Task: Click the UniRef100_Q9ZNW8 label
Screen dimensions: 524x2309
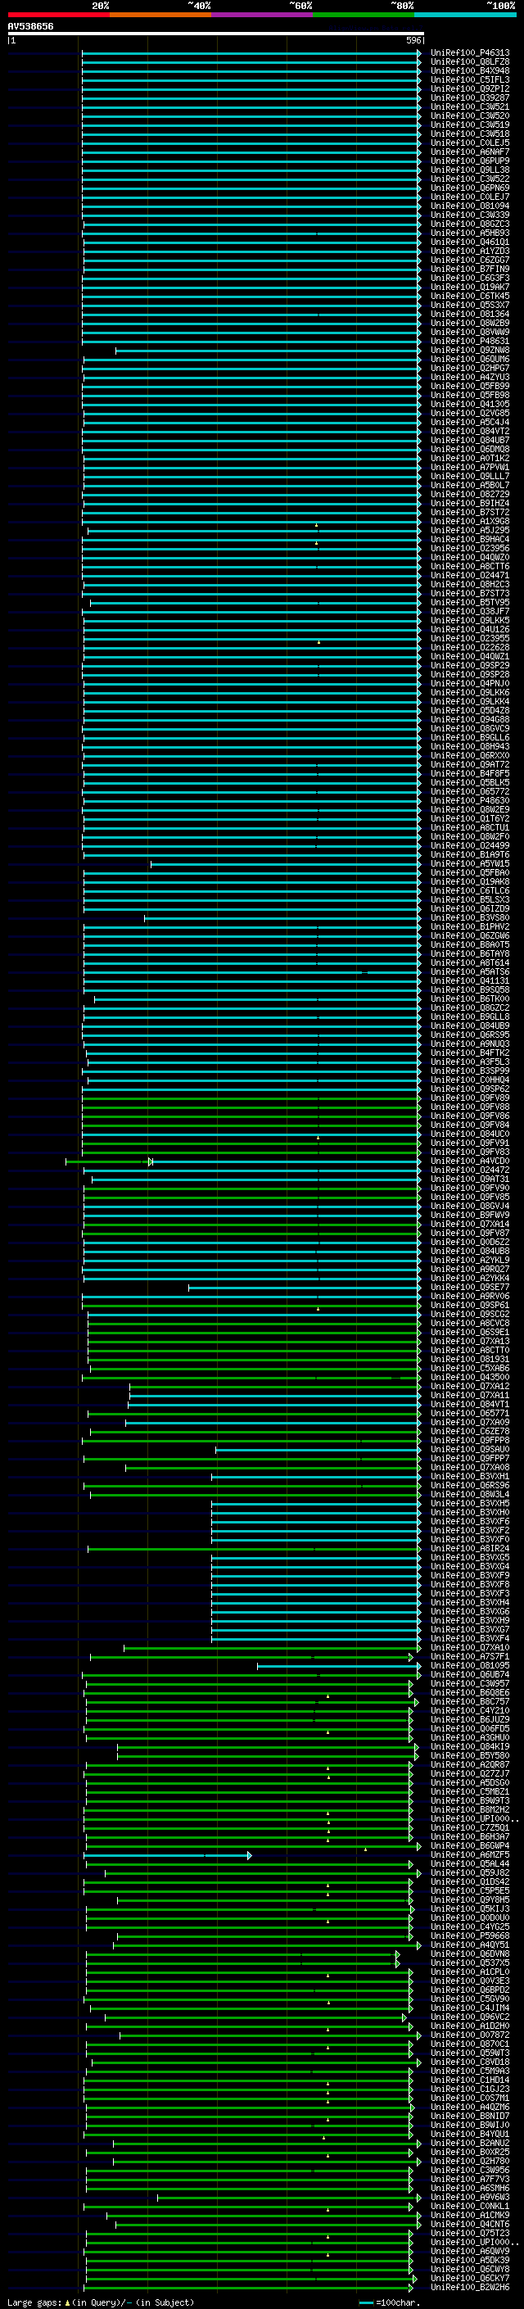Action: tap(470, 350)
